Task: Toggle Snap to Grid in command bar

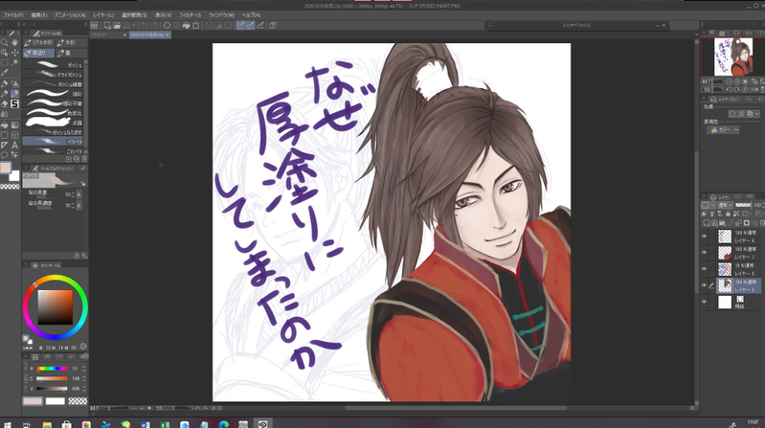Action: coord(260,25)
